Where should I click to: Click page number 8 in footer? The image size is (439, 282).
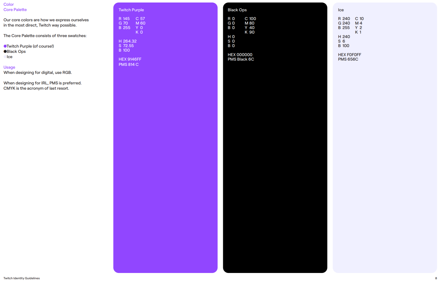tap(436, 278)
